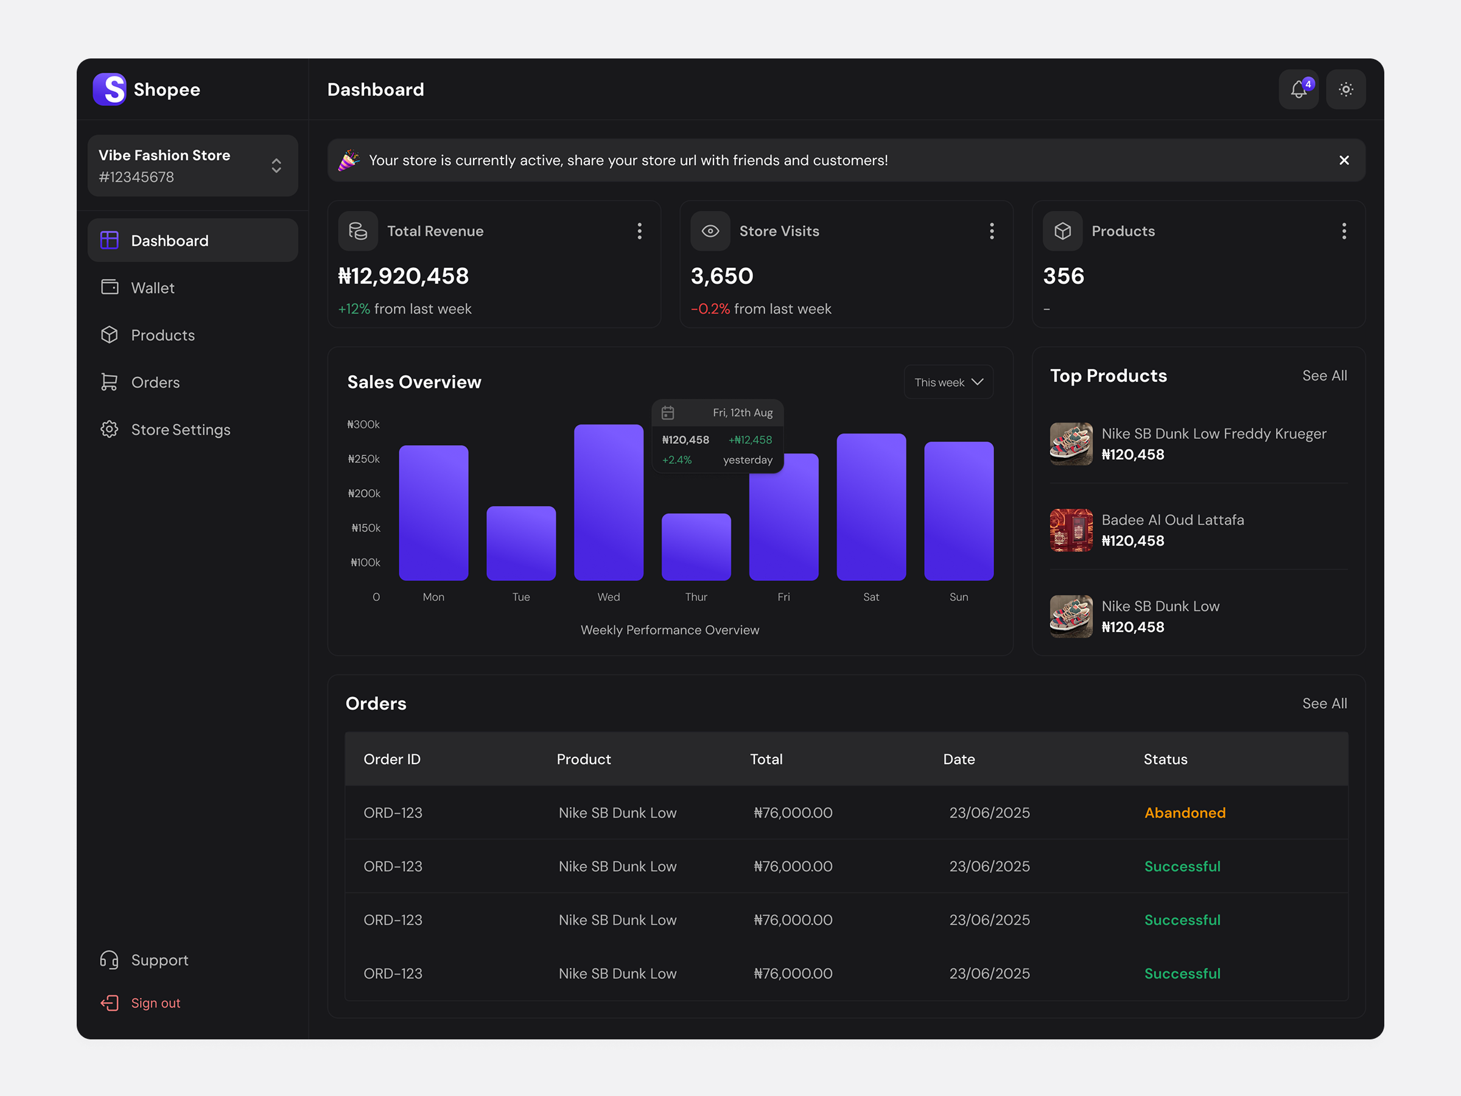Screen dimensions: 1461x1096
Task: Collapse the store selector chevron
Action: click(277, 166)
